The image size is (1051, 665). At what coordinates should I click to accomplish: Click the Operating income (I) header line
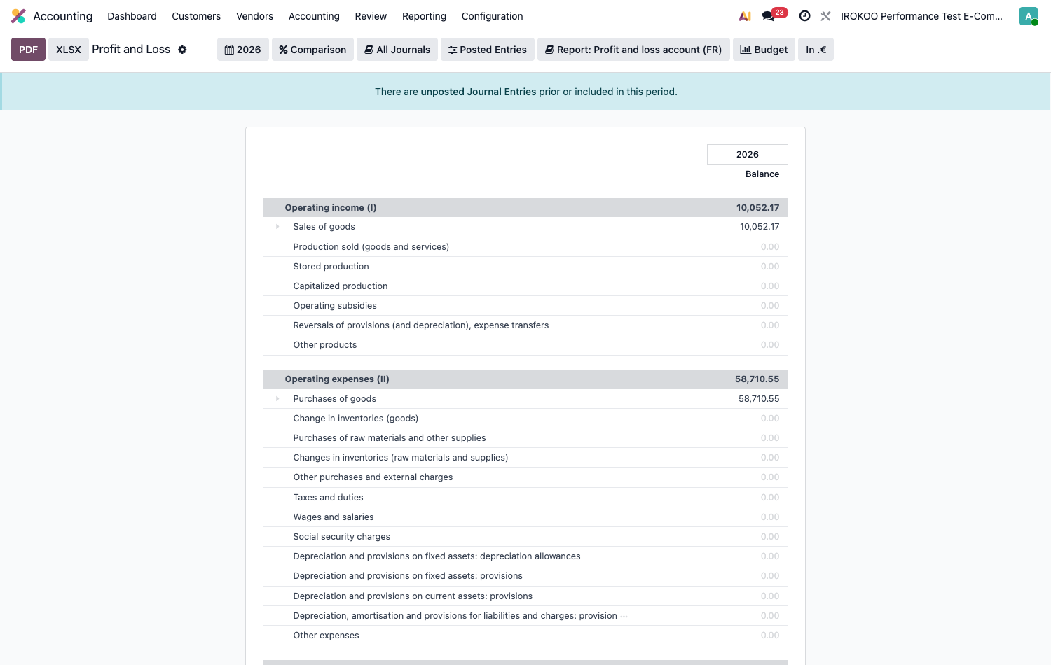525,208
